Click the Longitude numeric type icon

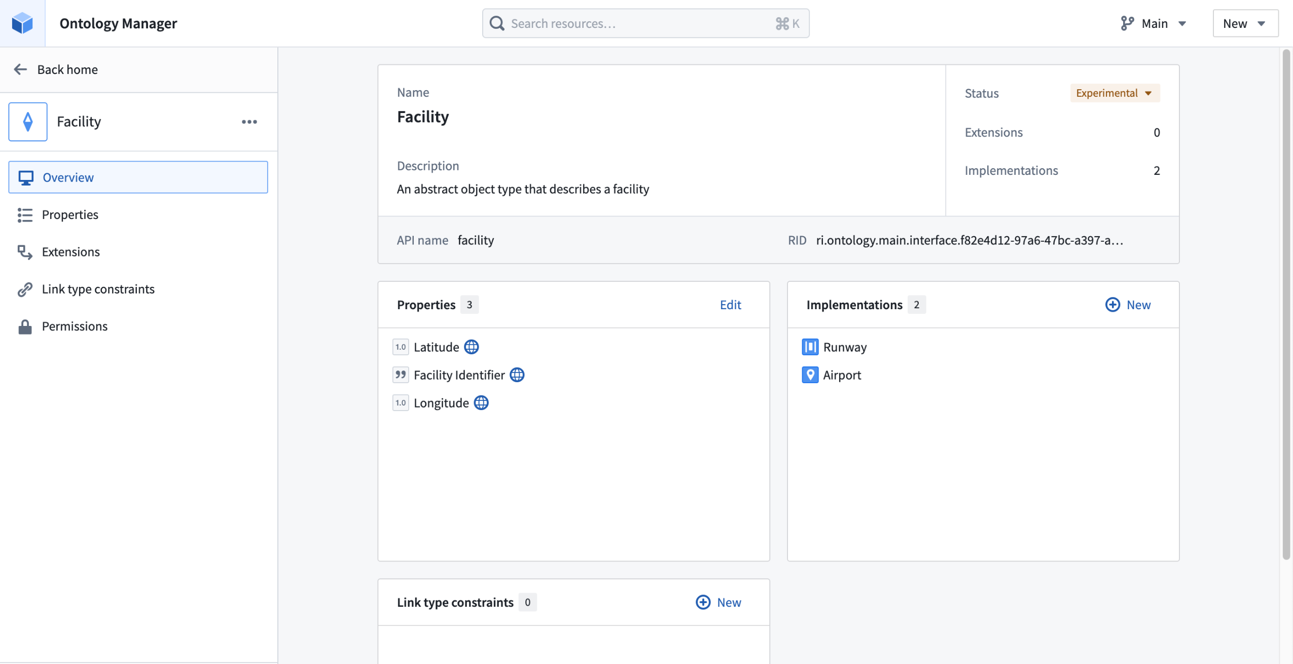pyautogui.click(x=401, y=403)
